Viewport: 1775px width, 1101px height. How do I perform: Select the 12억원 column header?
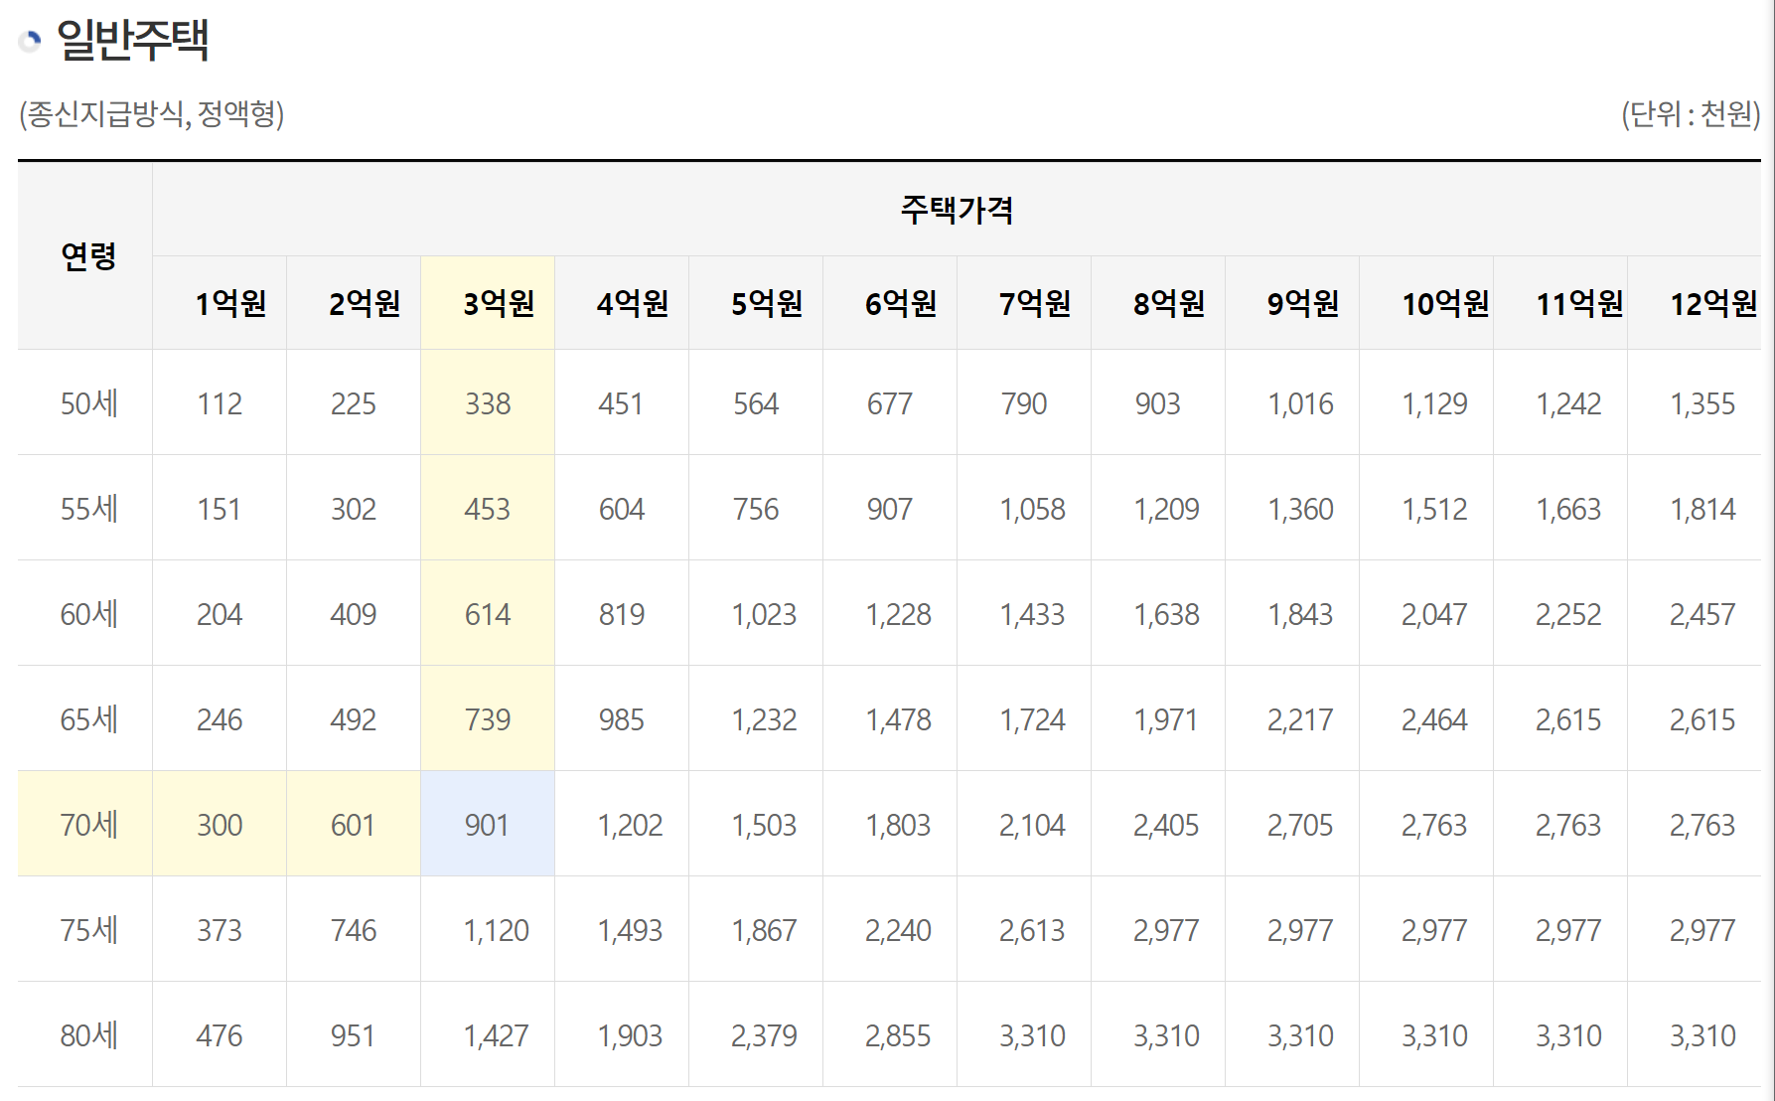pos(1695,303)
